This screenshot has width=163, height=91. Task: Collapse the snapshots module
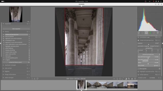point(3,24)
